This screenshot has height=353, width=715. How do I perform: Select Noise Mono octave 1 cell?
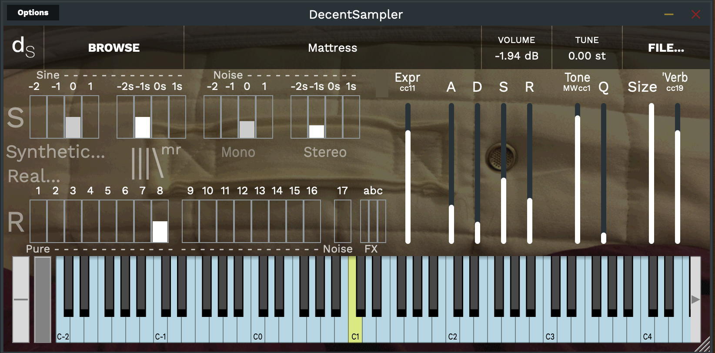click(x=264, y=117)
